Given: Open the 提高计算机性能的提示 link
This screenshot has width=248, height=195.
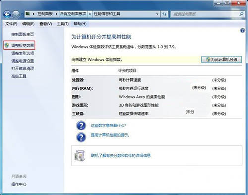Looking at the screenshot, I should click(110, 135).
